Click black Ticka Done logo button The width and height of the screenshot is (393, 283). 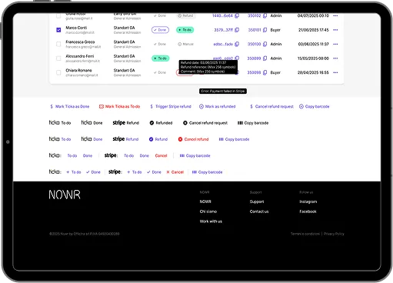click(x=92, y=123)
